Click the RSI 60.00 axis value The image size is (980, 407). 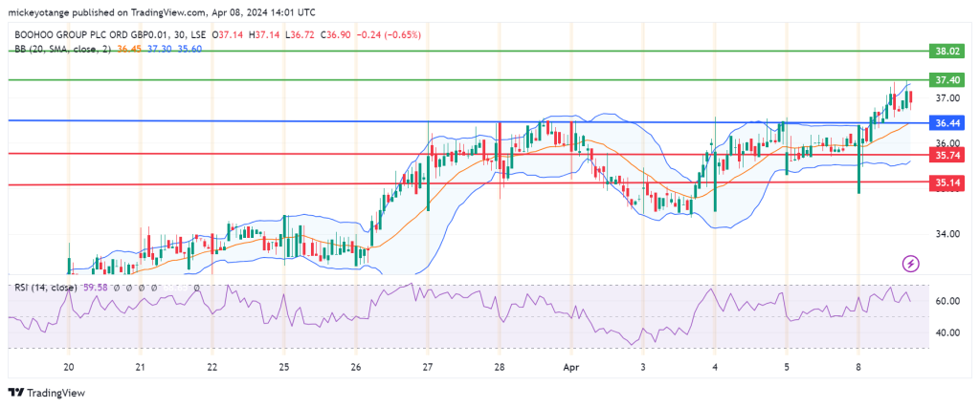coord(947,301)
